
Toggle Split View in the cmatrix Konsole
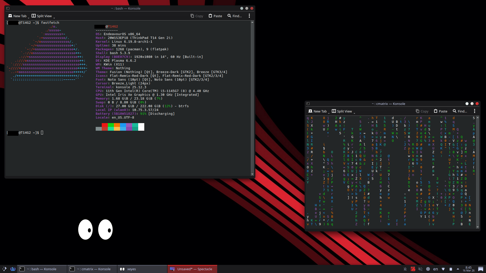tap(342, 111)
